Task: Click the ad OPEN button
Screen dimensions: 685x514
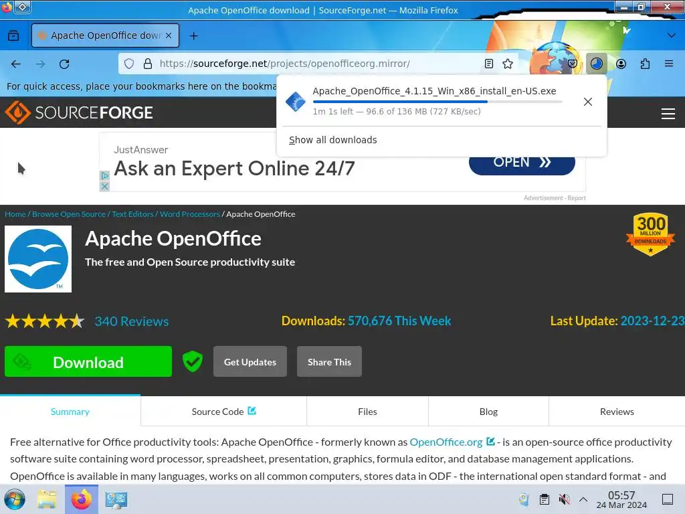Action: (x=522, y=163)
